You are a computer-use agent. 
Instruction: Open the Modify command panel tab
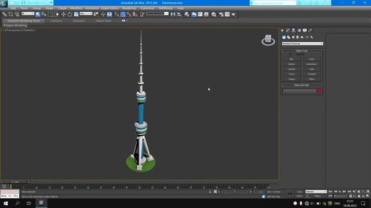point(288,31)
